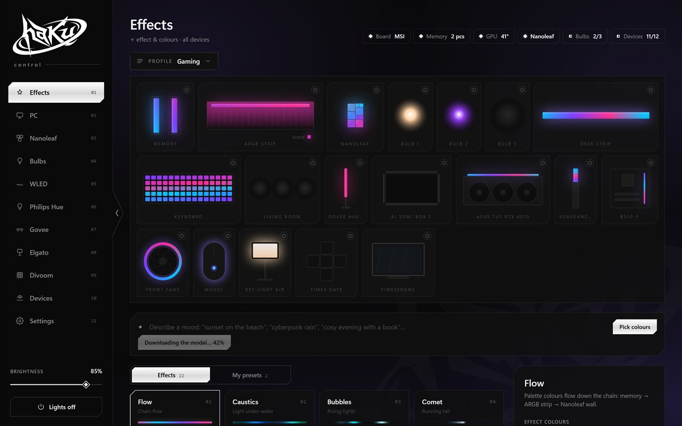Switch to the Effects tab
The width and height of the screenshot is (682, 426).
pyautogui.click(x=171, y=375)
